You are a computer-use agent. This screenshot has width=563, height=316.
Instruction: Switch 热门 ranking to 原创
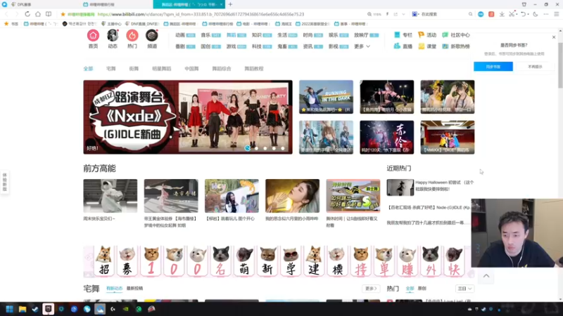point(422,288)
